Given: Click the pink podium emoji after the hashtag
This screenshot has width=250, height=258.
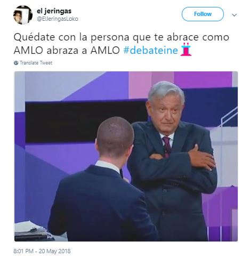Looking at the screenshot, I should coord(186,50).
